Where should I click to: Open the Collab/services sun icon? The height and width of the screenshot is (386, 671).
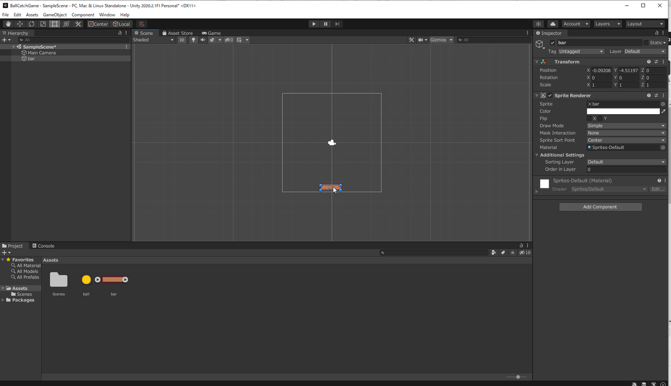click(538, 24)
